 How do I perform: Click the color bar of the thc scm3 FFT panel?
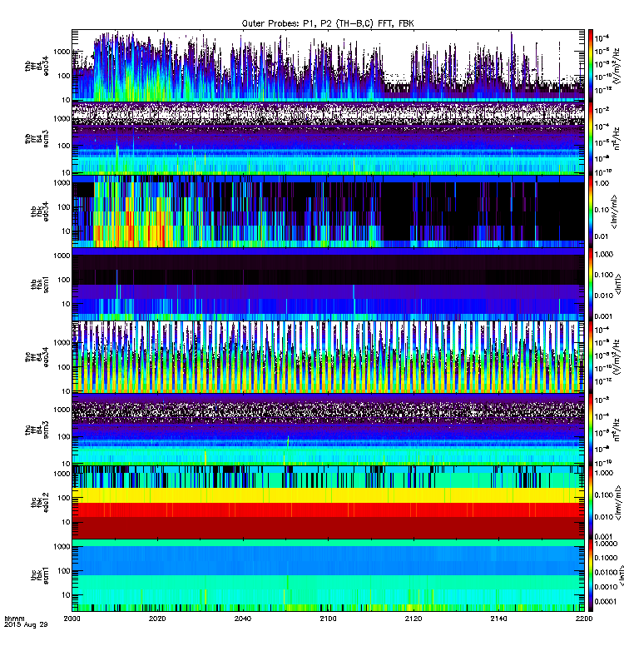tap(591, 430)
